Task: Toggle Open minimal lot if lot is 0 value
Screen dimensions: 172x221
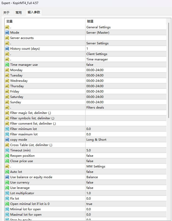Action: click(x=89, y=204)
